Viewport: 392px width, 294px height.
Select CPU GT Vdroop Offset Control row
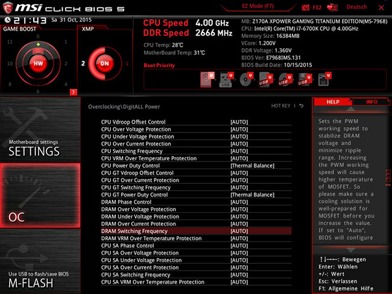click(196, 173)
